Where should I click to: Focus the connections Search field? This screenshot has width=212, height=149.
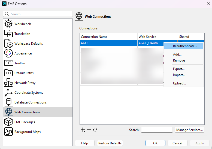[157, 130]
